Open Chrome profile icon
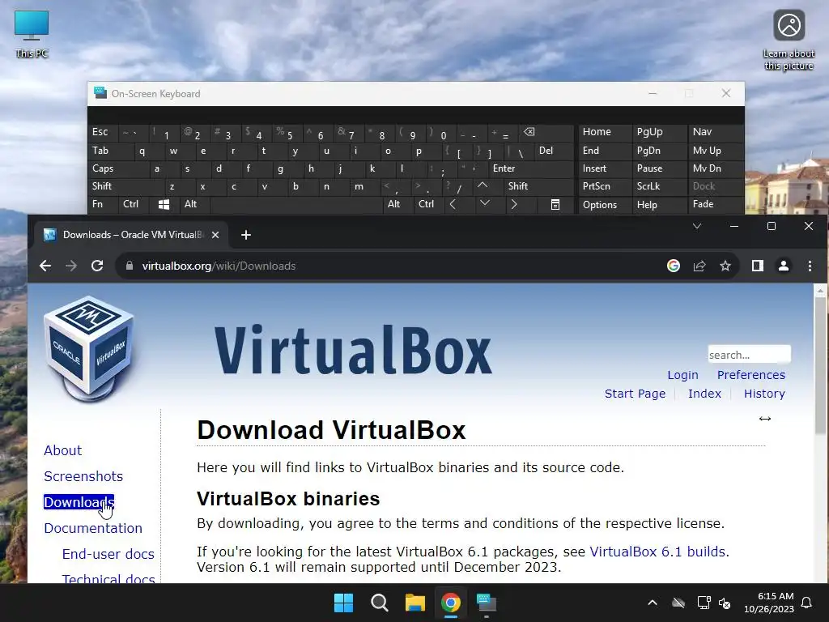Image resolution: width=829 pixels, height=622 pixels. pos(784,266)
